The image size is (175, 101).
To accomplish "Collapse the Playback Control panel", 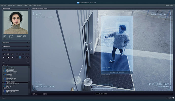I will (x=28, y=50).
